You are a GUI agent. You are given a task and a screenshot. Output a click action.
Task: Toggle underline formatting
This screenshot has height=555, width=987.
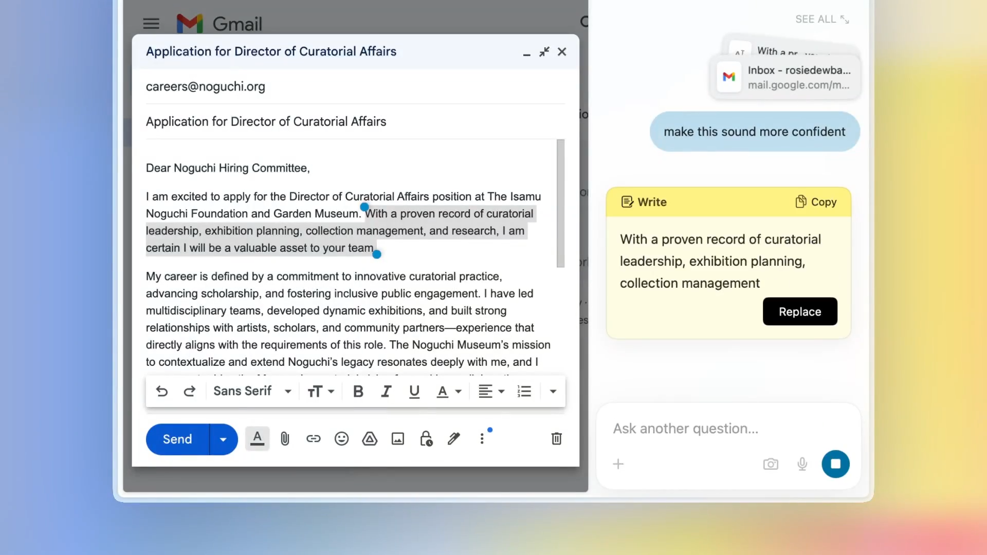(414, 392)
